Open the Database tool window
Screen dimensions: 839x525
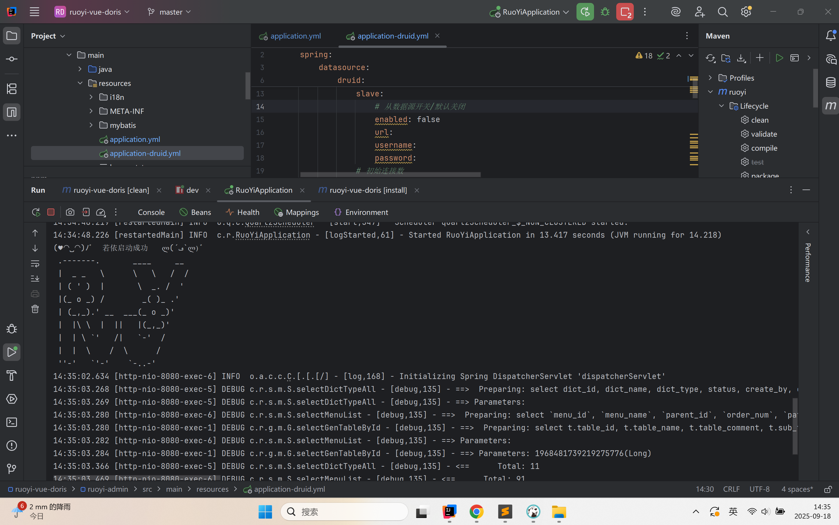(831, 82)
